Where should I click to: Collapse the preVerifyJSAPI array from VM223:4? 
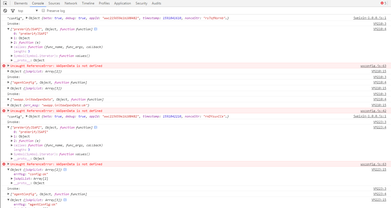pyautogui.click(x=9, y=127)
